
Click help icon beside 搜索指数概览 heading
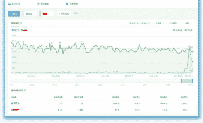pos(25,90)
